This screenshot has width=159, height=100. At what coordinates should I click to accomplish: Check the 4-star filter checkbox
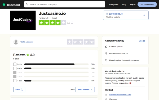coord(15,68)
